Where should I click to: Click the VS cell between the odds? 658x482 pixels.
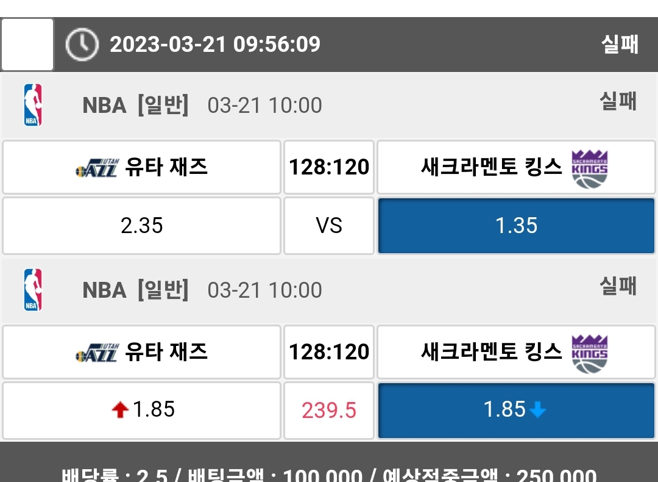click(329, 226)
